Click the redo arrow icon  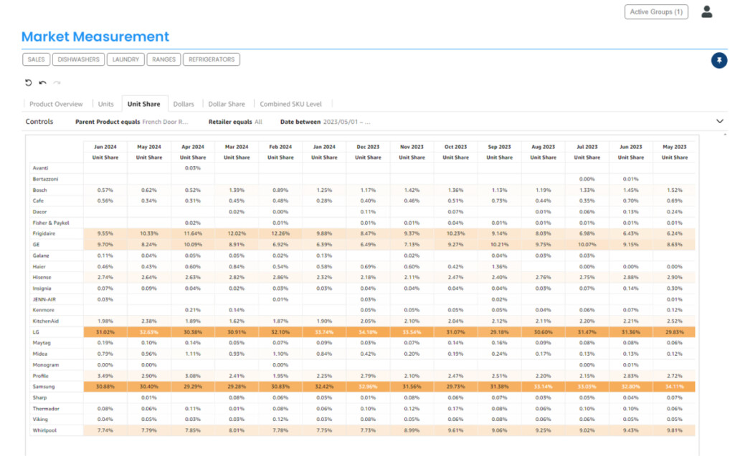pos(57,82)
